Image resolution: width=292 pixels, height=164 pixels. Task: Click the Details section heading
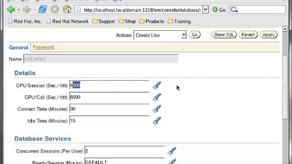tap(25, 73)
